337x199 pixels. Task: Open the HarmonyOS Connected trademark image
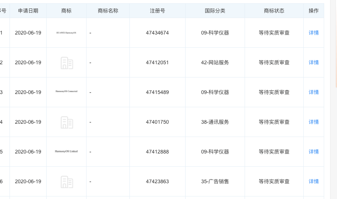[x=66, y=91]
